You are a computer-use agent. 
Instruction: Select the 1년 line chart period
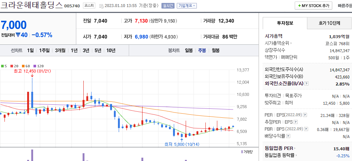click(74, 50)
